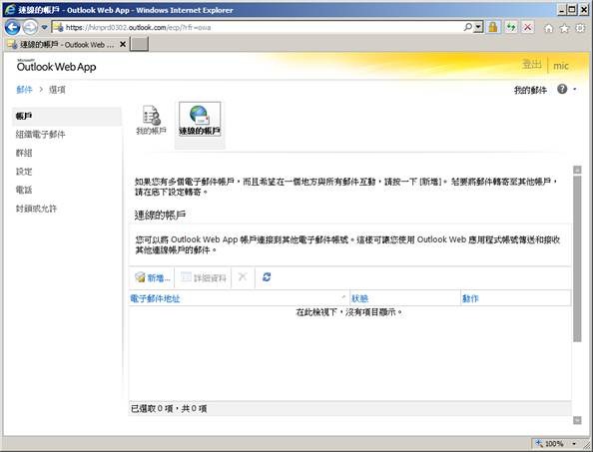Open Internet Explorer tools gear icon
Screen dimensions: 593x452
point(580,28)
